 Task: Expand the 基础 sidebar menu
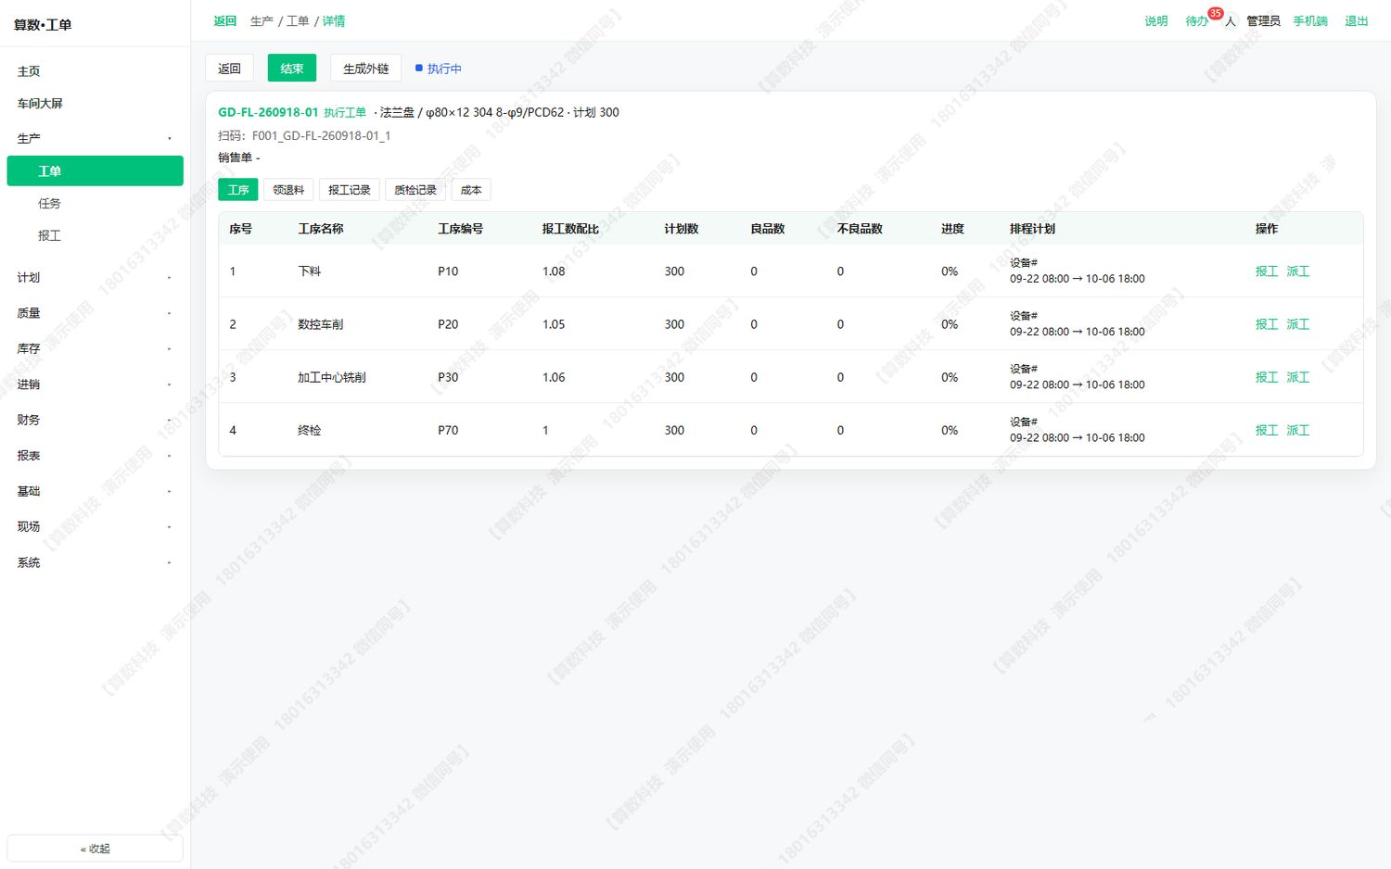click(95, 491)
